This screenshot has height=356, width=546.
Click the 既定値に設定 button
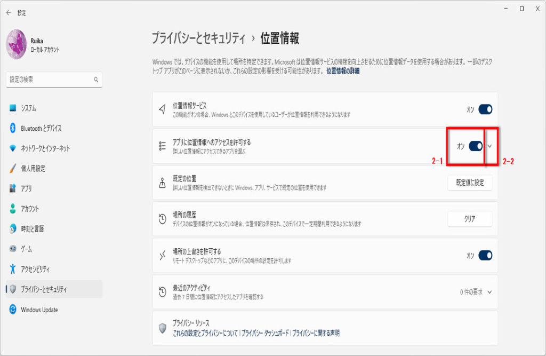pyautogui.click(x=469, y=183)
